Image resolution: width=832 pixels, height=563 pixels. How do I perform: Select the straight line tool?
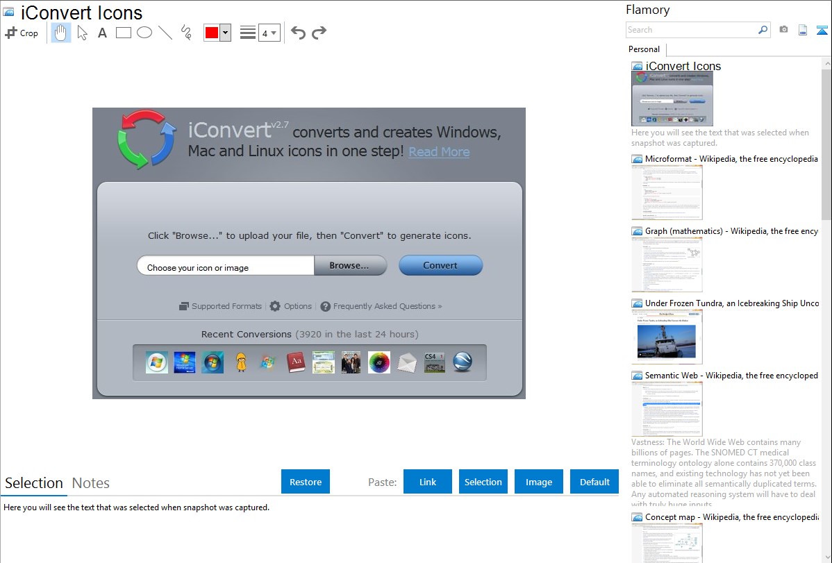pos(165,33)
